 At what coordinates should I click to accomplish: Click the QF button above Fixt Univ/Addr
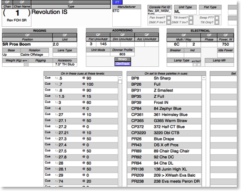(x=98, y=35)
